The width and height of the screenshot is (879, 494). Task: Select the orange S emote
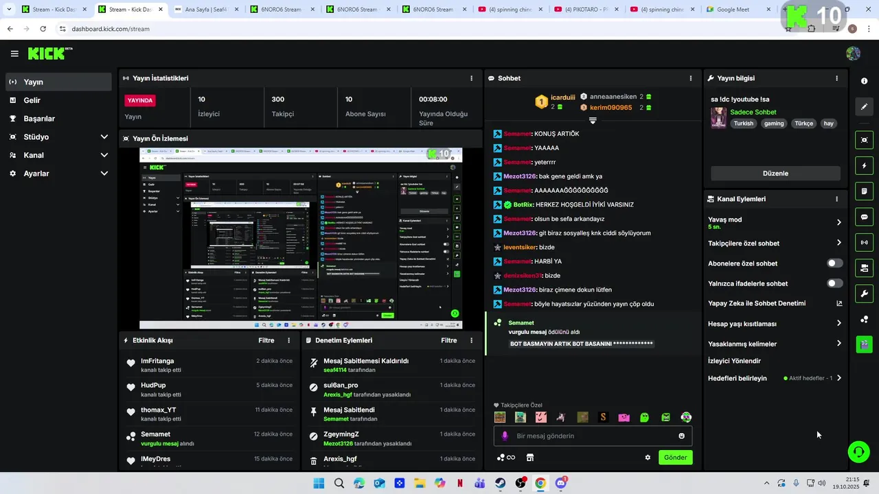tap(603, 417)
